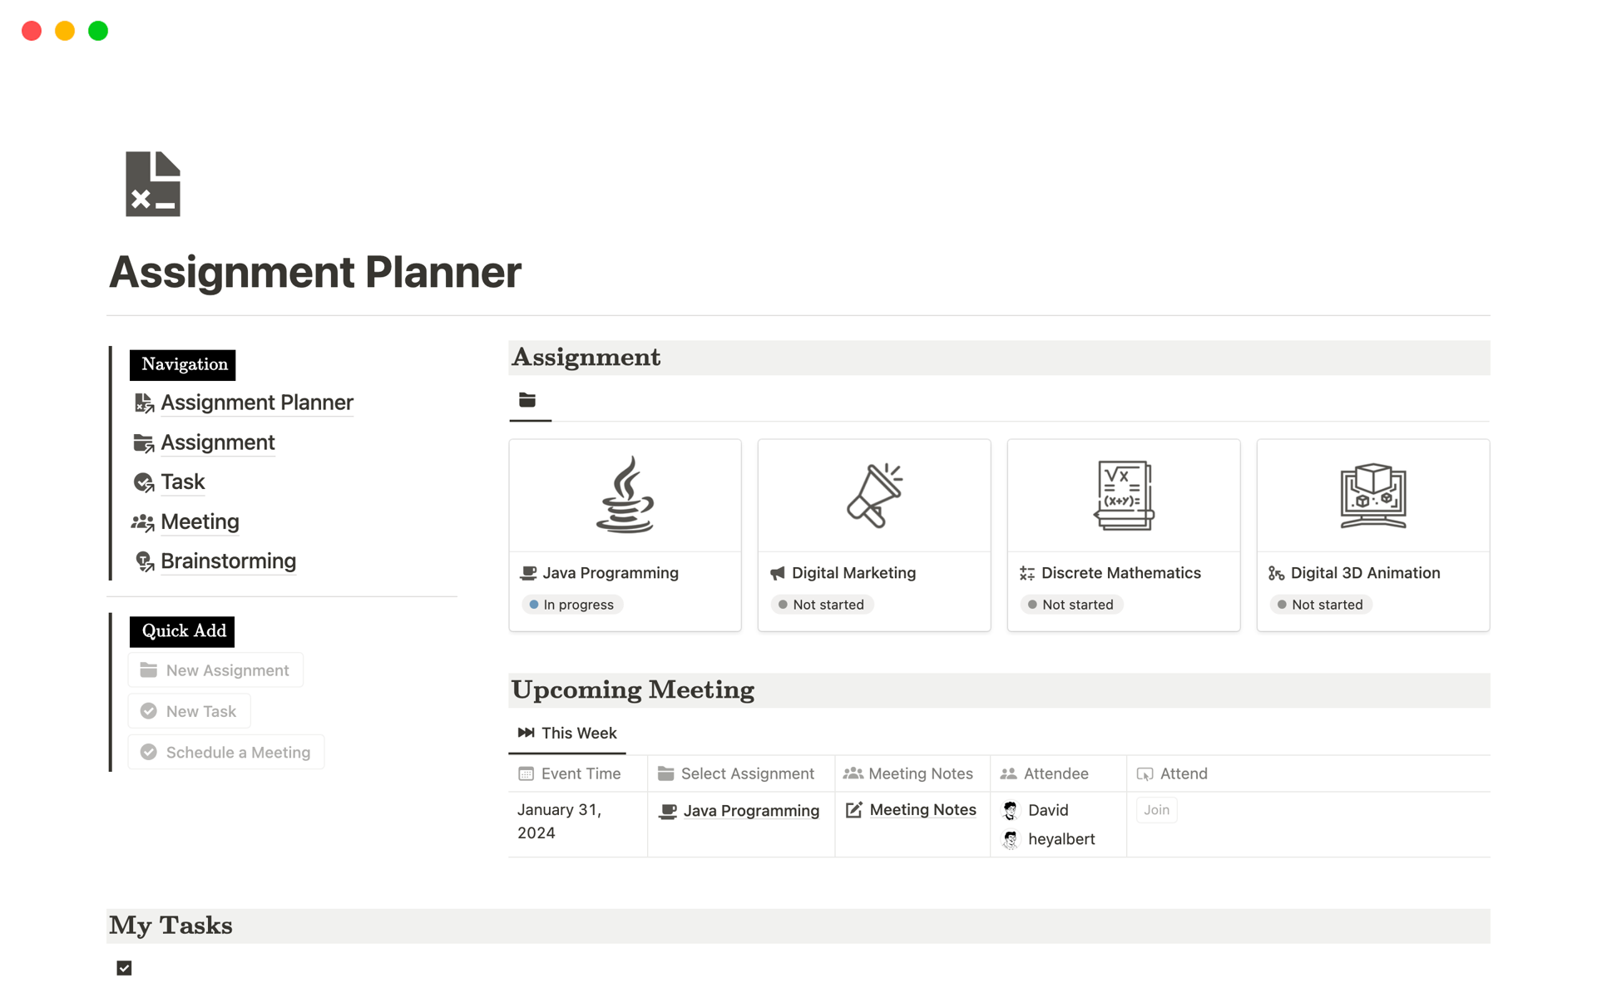Click the Meeting Notes link for Java Programming
This screenshot has width=1597, height=998.
(921, 809)
